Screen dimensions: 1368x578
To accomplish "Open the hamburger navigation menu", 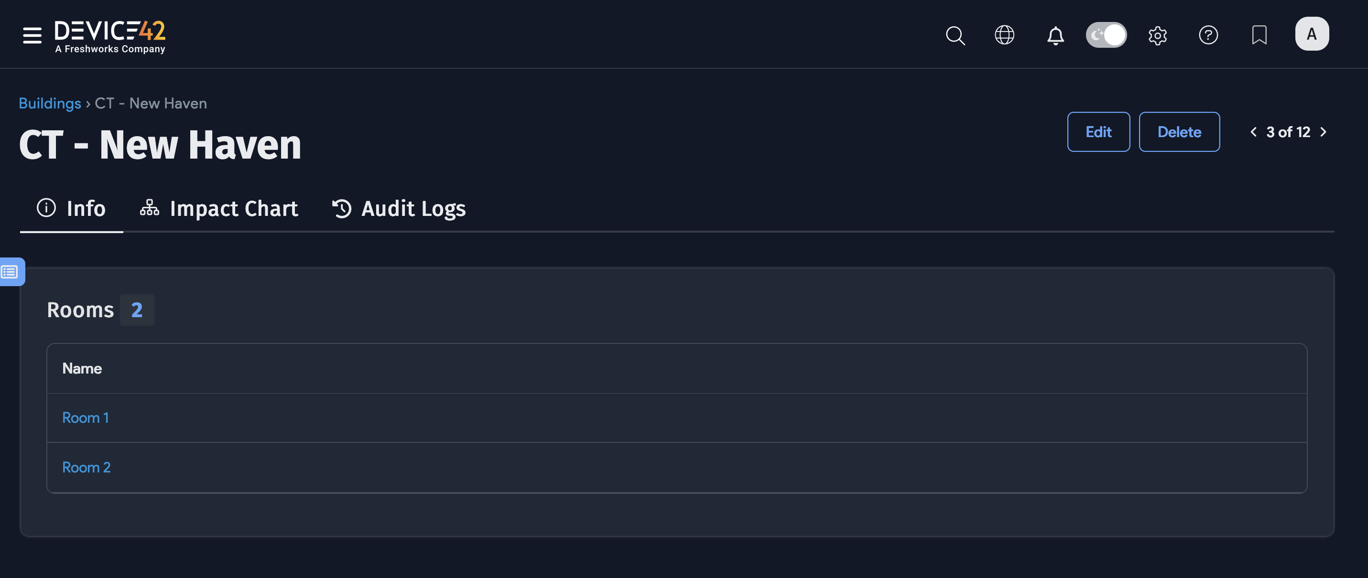I will pyautogui.click(x=32, y=35).
